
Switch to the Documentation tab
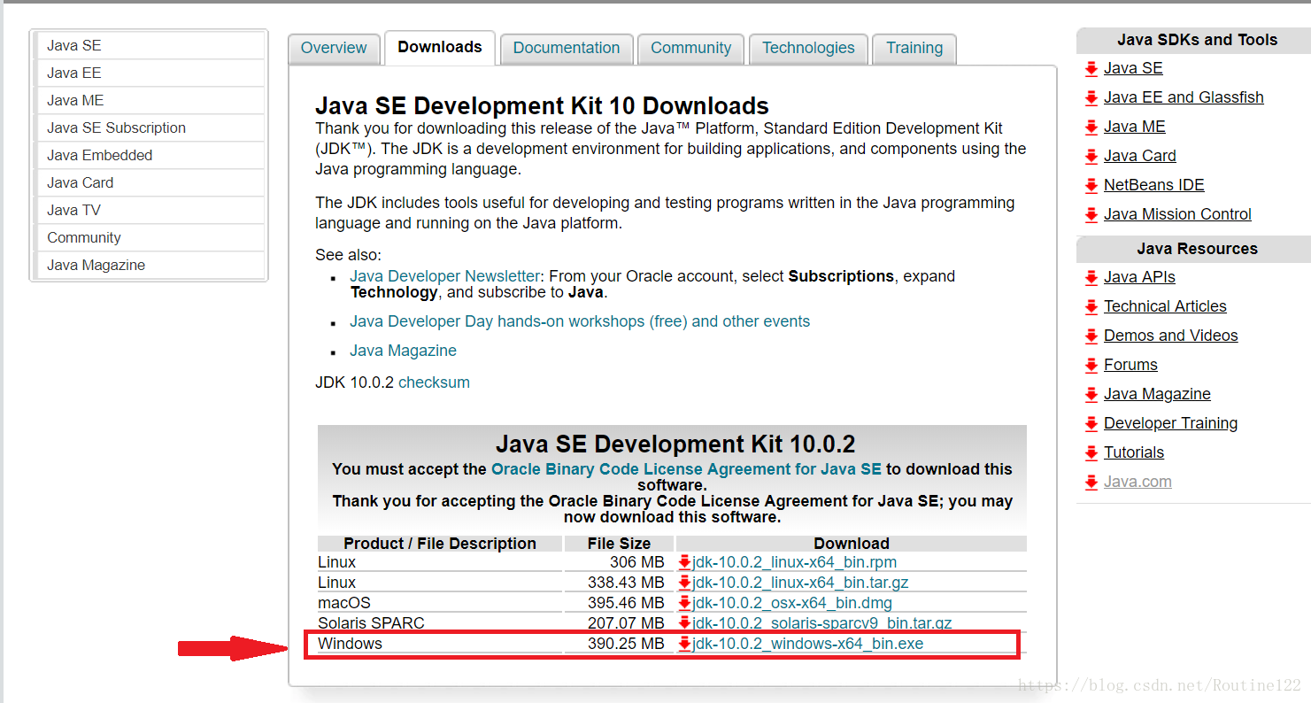pyautogui.click(x=567, y=49)
